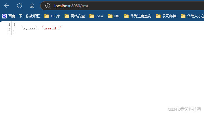
Task: Open the K8S库 bookmark folder icon
Action: pos(47,16)
